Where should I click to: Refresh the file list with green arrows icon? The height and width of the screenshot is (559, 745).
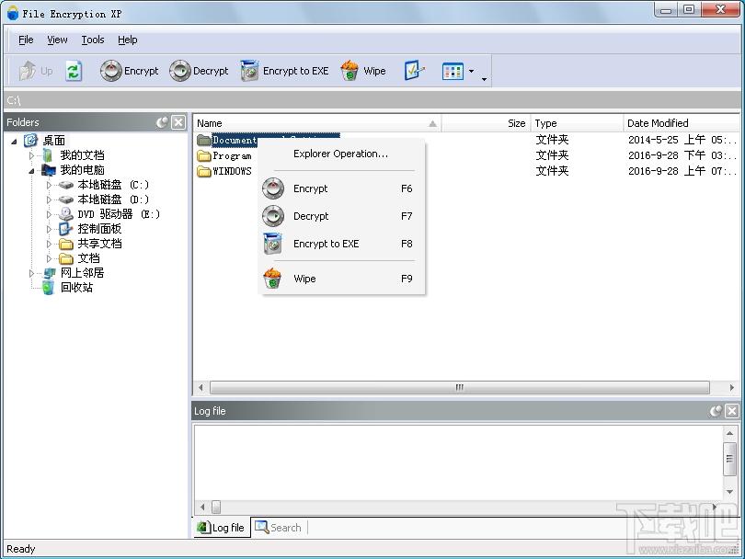(74, 71)
